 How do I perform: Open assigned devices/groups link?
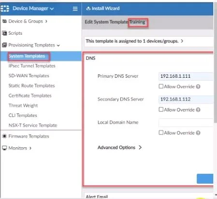(134, 41)
